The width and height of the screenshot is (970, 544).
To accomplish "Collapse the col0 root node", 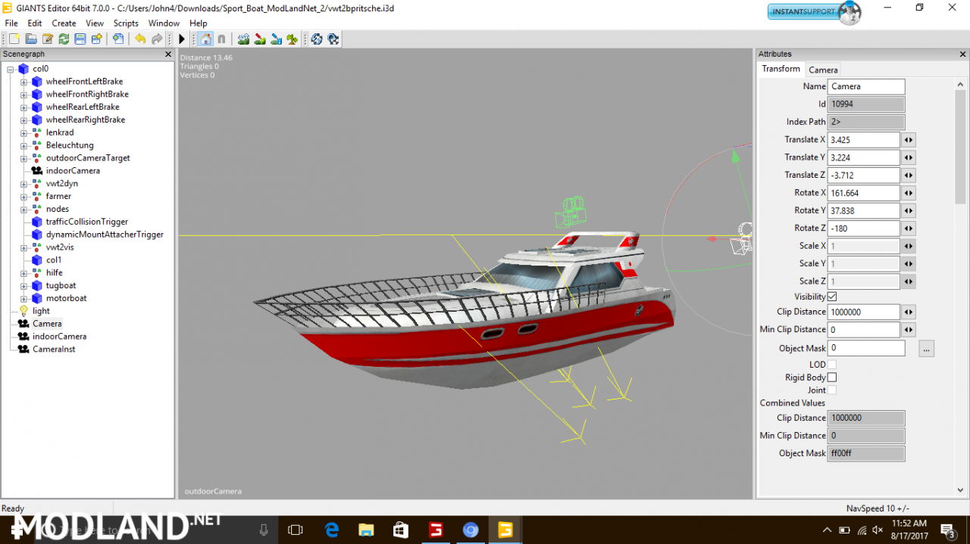I will click(8, 68).
